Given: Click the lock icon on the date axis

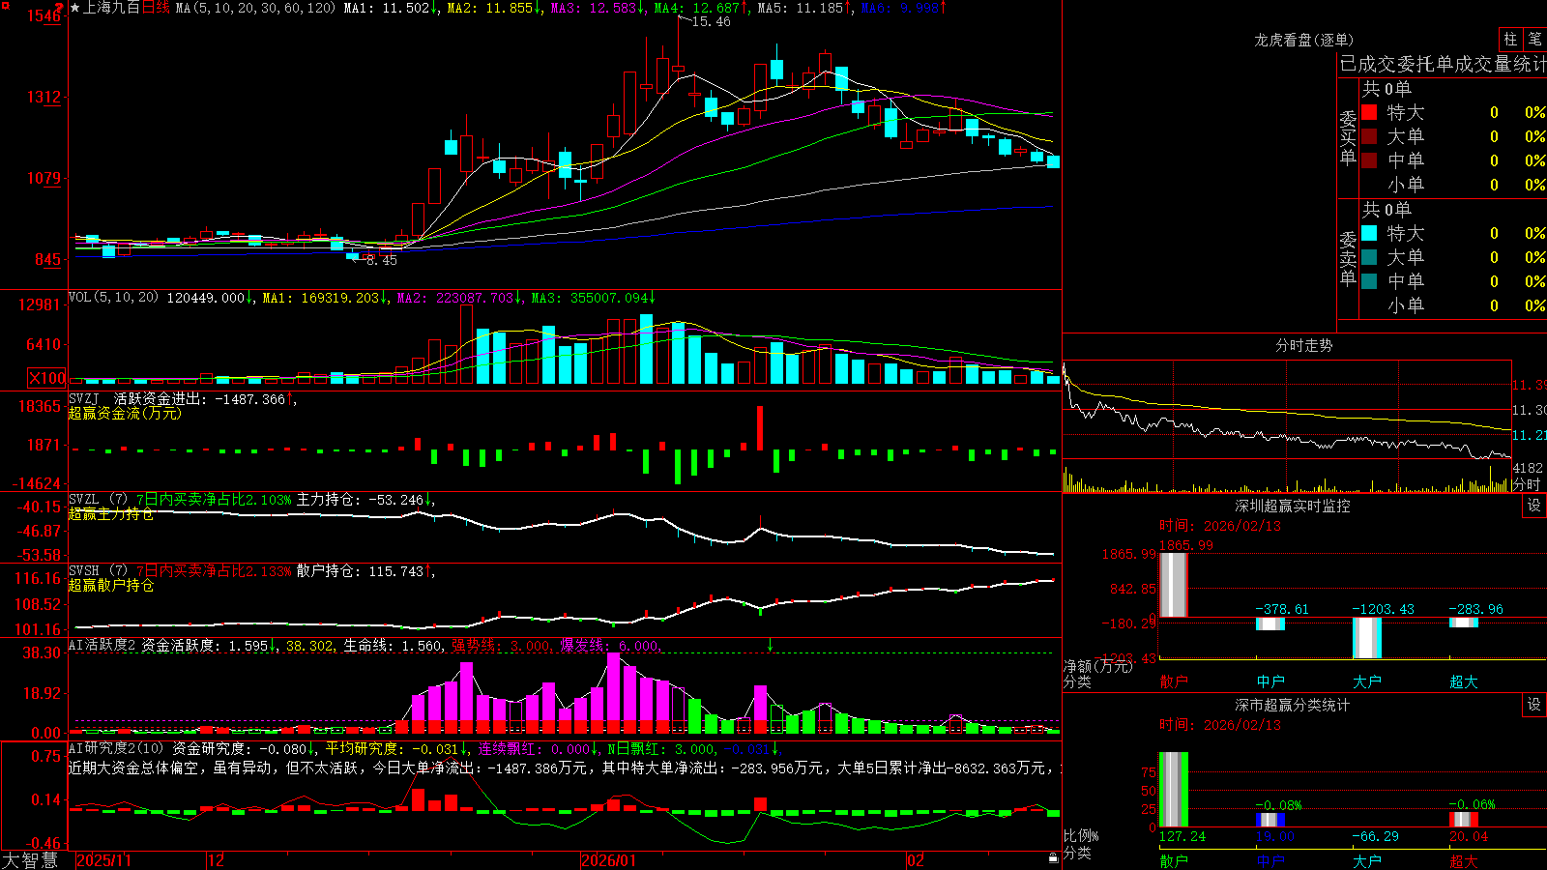Looking at the screenshot, I should tap(1053, 858).
